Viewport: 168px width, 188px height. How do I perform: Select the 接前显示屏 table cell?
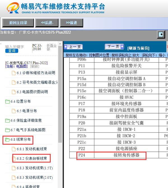127,72
